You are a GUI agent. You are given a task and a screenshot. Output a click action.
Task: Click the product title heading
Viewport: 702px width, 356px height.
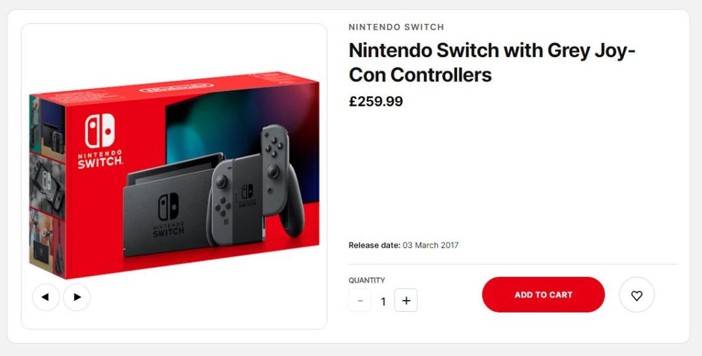tap(491, 62)
